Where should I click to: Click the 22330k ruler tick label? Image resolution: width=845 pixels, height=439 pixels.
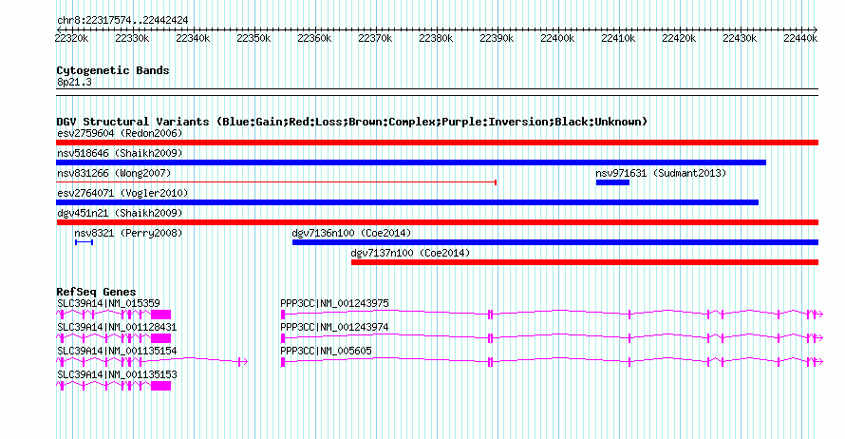[x=132, y=38]
